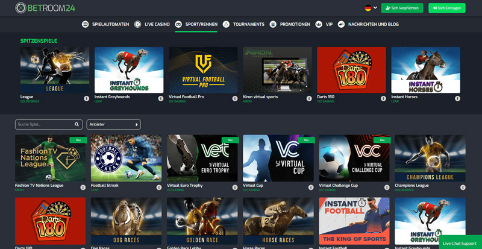Click the Champions League title text
Image resolution: width=482 pixels, height=249 pixels.
412,186
